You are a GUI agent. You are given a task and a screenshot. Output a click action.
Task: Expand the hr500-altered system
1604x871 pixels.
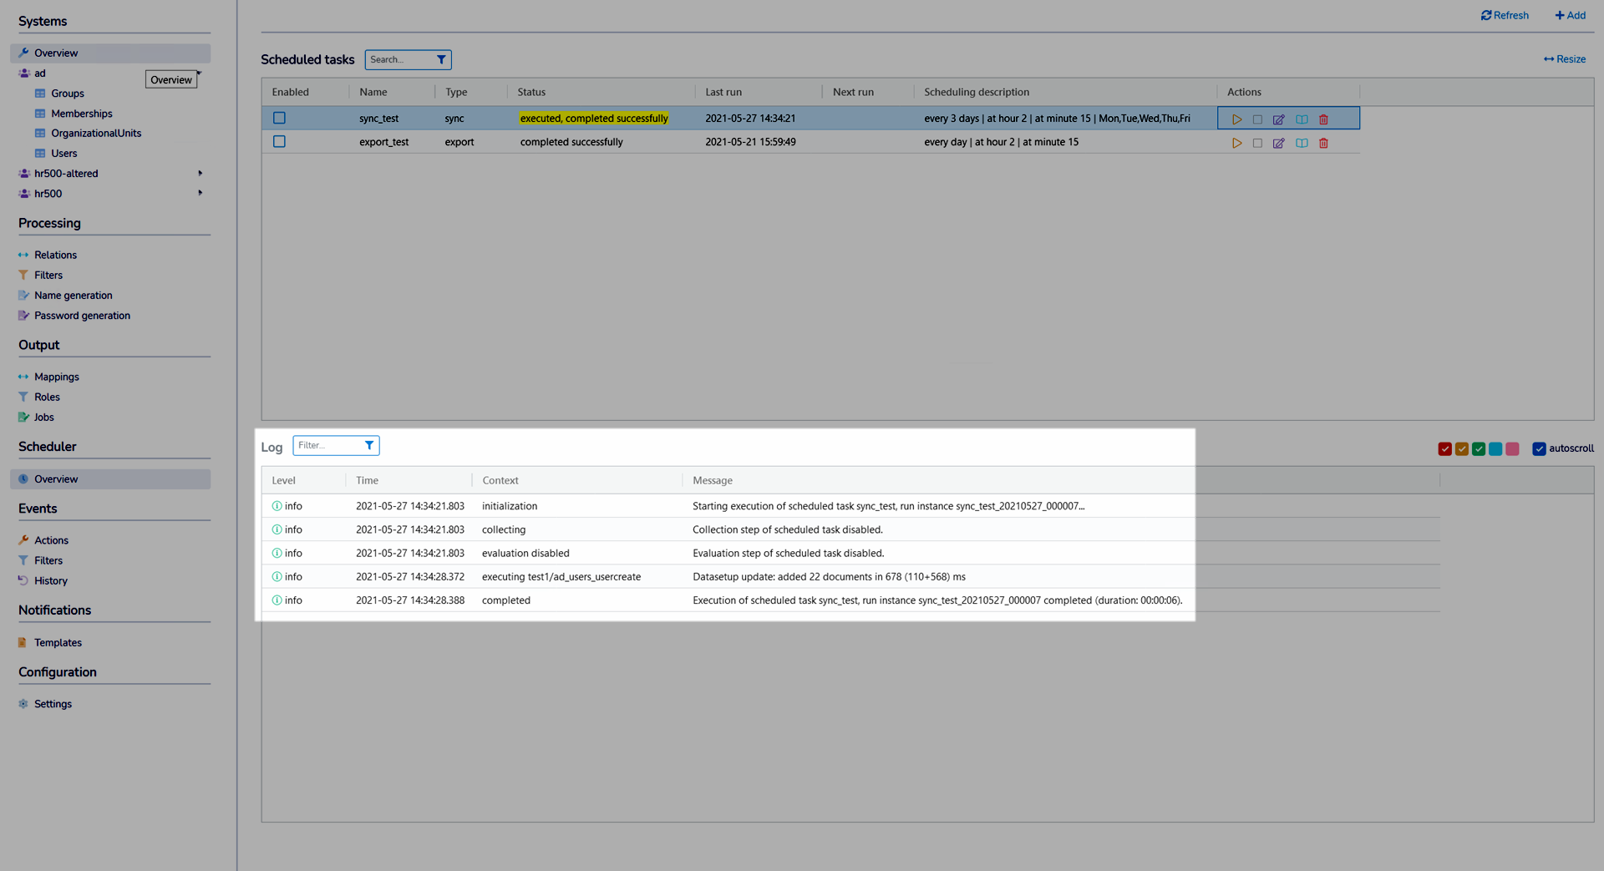200,174
